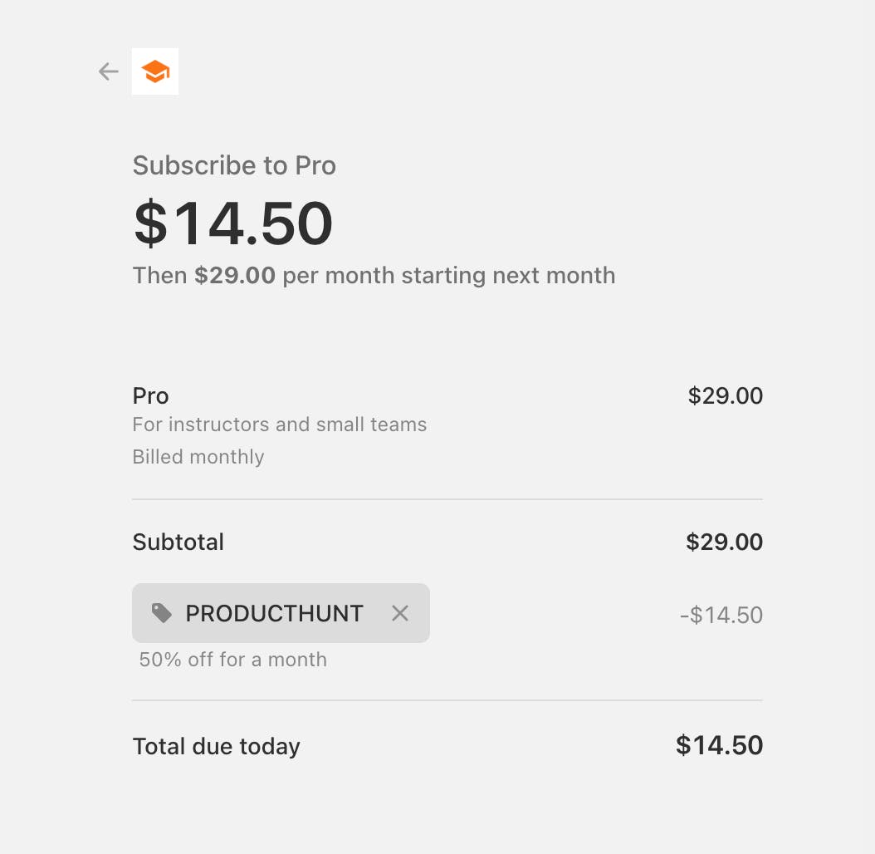Select the PRODUCTHUNT coupon code text
Screen dimensions: 875x854
(274, 613)
